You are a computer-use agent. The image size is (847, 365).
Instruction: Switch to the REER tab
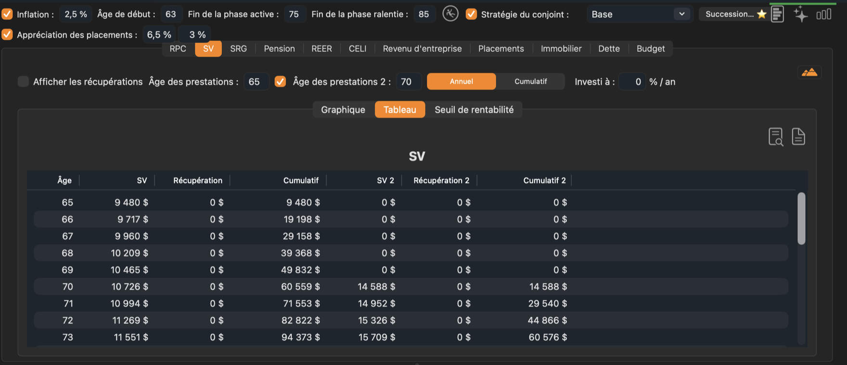pos(322,49)
